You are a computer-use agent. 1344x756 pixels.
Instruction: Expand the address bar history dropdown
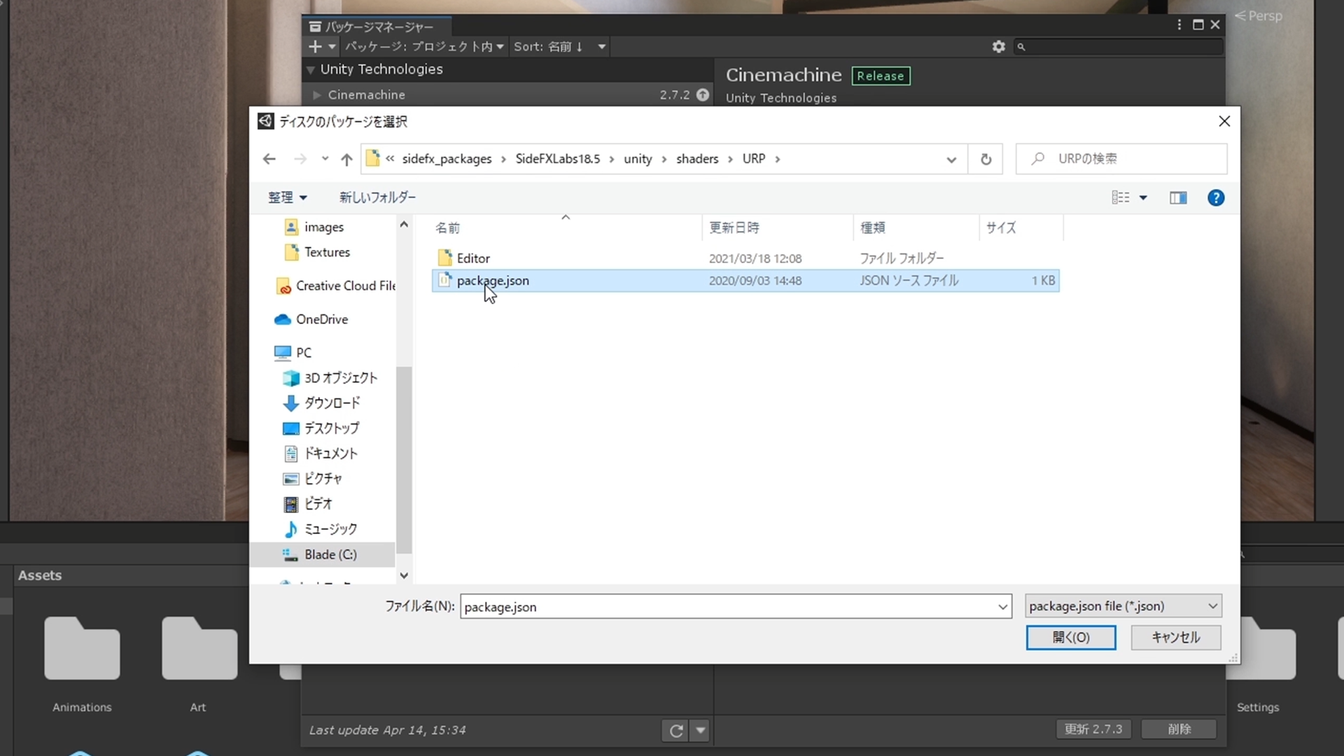951,160
